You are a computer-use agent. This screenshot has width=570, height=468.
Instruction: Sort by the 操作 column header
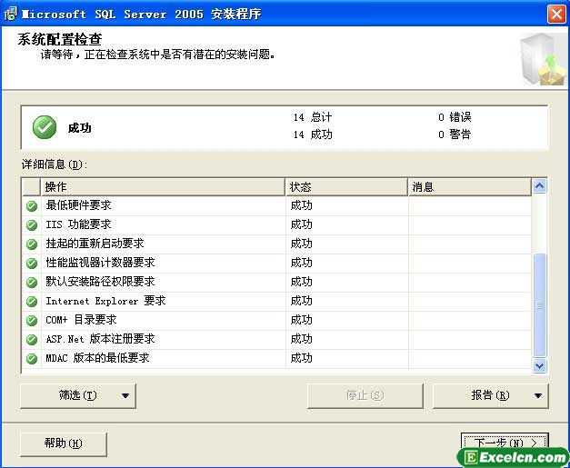click(163, 187)
